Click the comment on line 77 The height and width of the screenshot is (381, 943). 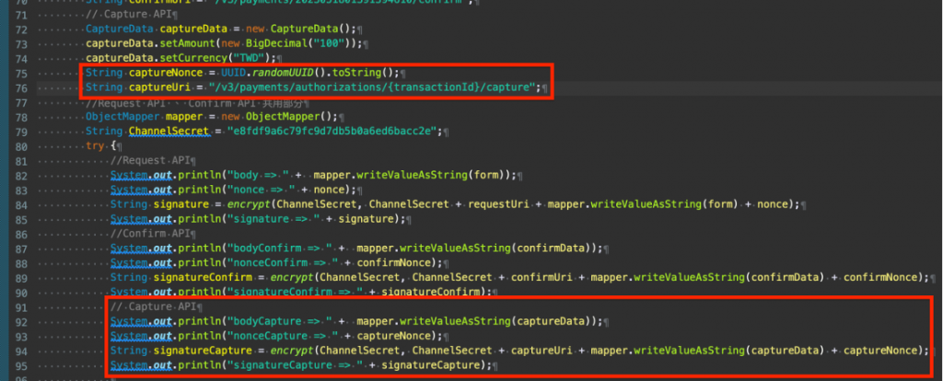click(196, 102)
